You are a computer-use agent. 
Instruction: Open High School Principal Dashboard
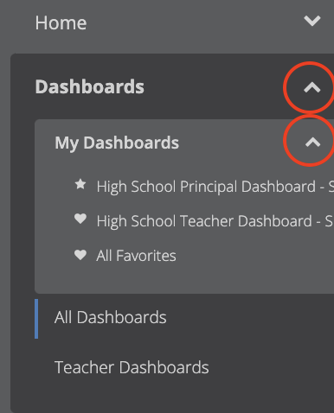click(x=215, y=187)
